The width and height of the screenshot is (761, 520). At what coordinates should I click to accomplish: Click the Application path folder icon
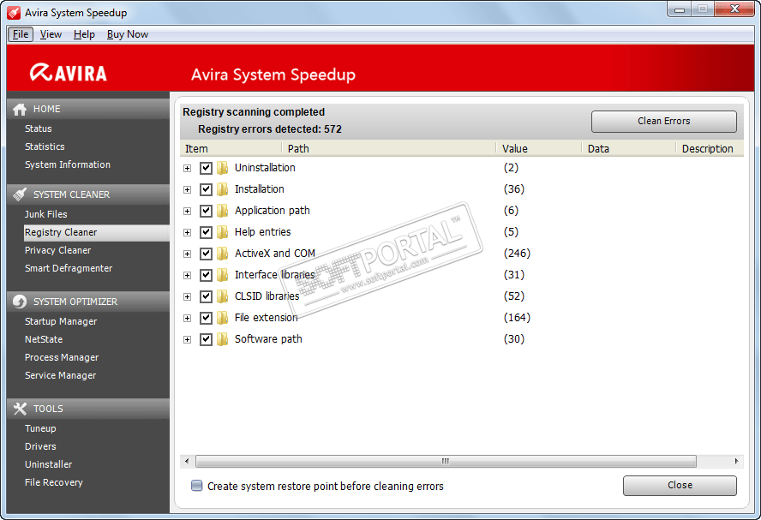(222, 211)
